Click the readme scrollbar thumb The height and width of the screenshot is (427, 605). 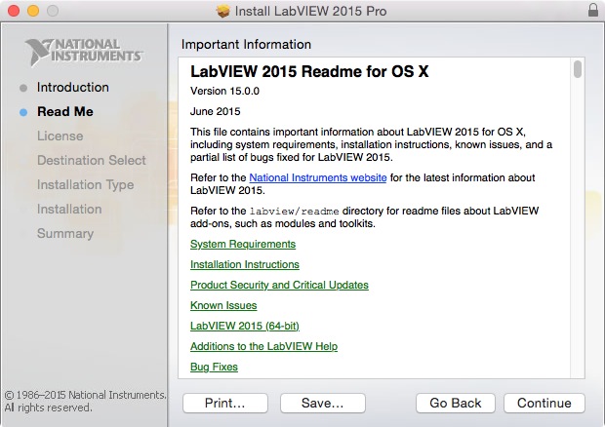point(578,69)
